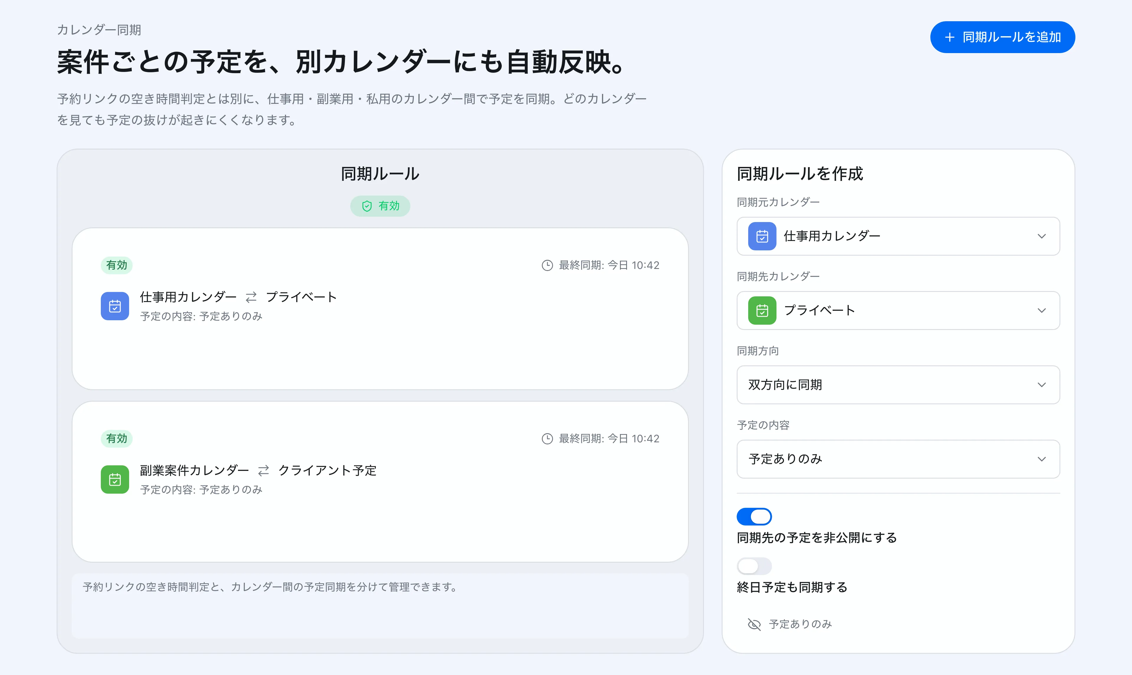This screenshot has height=675, width=1132.
Task: Open the 予定の内容 dropdown
Action: coord(898,459)
